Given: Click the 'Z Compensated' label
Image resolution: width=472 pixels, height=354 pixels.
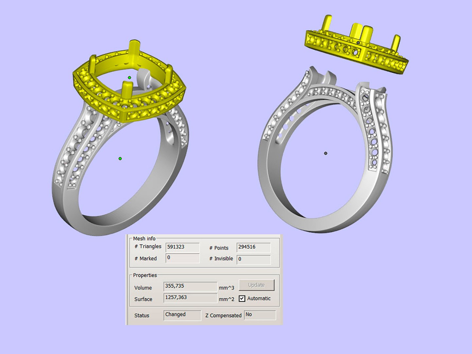Looking at the screenshot, I should click(x=224, y=316).
